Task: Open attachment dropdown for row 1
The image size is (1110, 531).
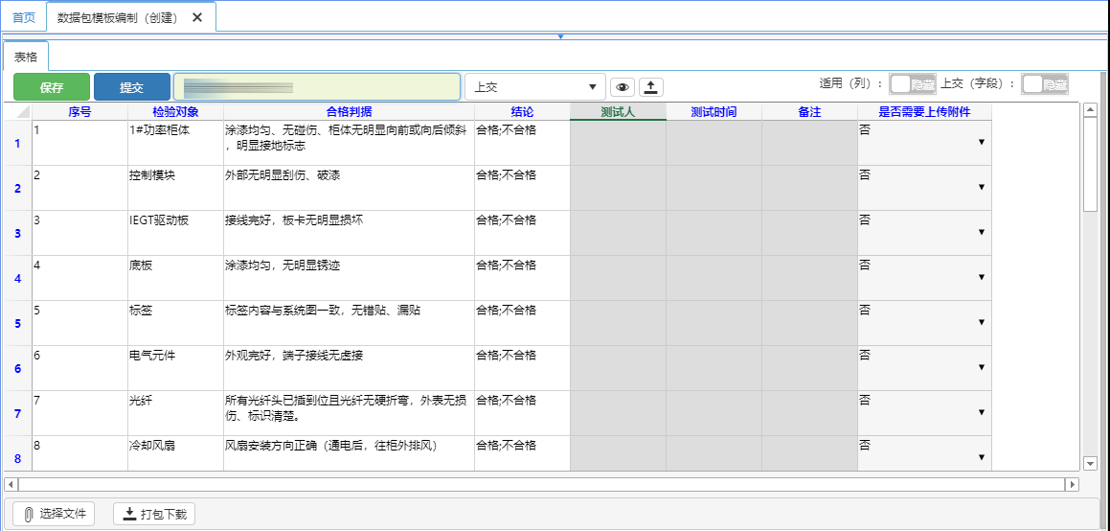Action: click(x=981, y=142)
